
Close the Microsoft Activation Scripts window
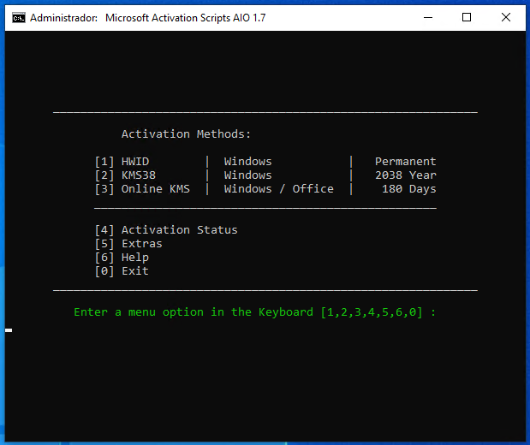(x=506, y=17)
